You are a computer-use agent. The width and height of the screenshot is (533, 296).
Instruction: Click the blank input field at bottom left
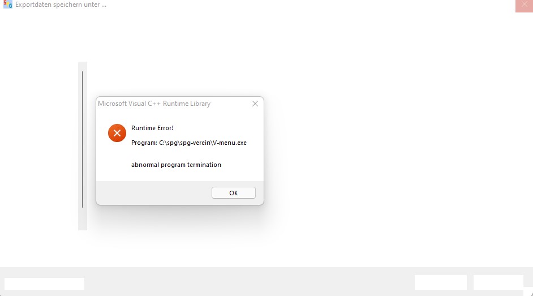coord(44,284)
